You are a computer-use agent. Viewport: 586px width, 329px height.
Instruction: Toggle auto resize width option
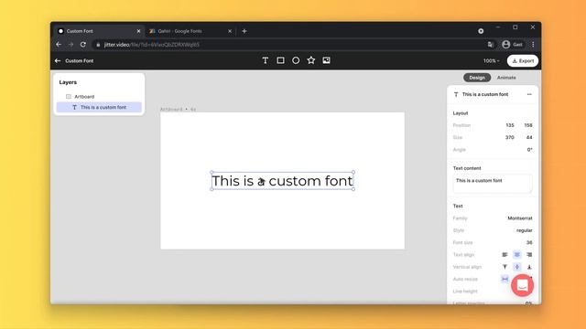coord(505,279)
